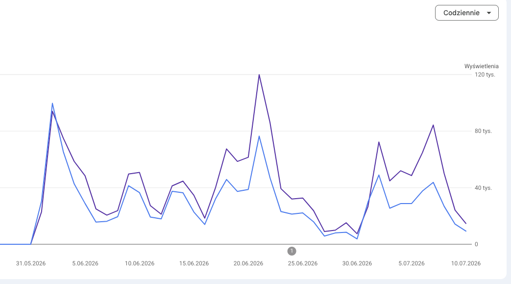This screenshot has height=284, width=511.
Task: Click the 120 tys. axis value
Action: click(485, 75)
